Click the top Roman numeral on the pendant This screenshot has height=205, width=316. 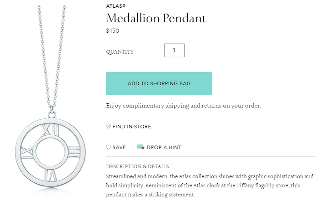pos(47,131)
